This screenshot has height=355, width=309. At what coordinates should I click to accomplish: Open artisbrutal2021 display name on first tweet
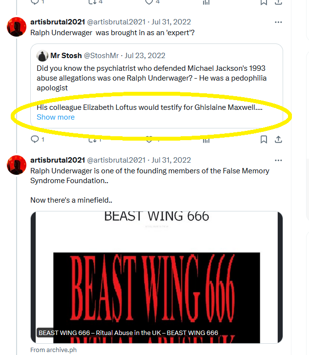click(x=58, y=22)
